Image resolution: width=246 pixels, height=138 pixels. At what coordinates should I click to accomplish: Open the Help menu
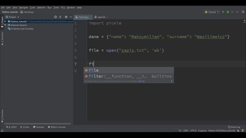click(79, 8)
